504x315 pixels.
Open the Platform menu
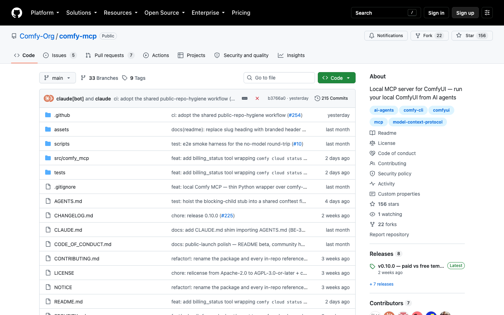45,13
